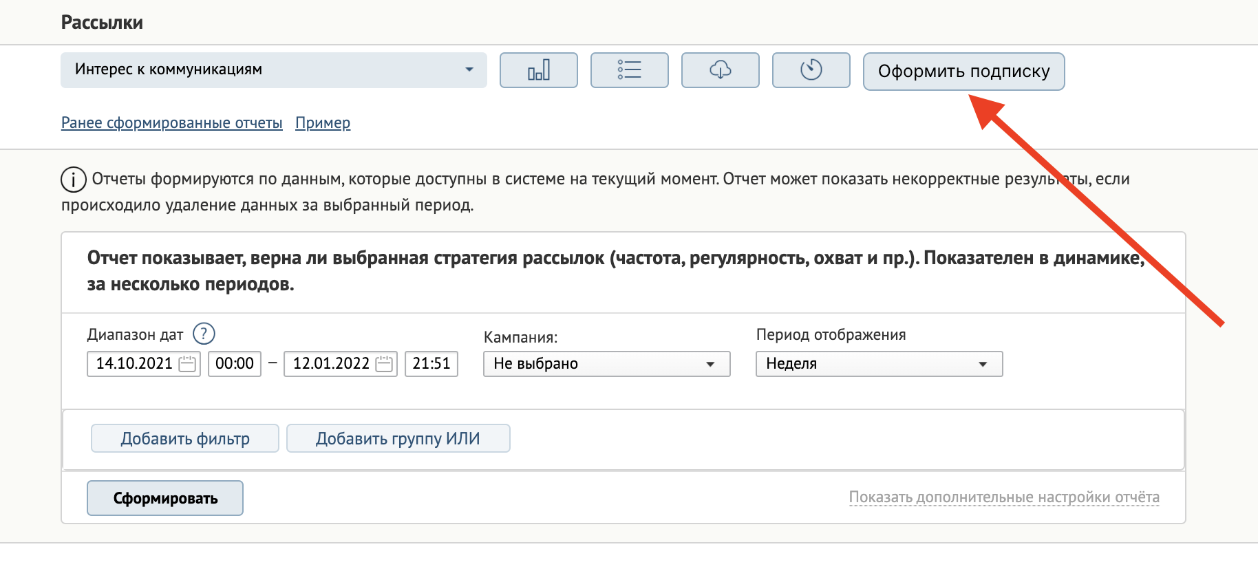This screenshot has width=1258, height=582.
Task: Open the Кампания dropdown
Action: (607, 364)
